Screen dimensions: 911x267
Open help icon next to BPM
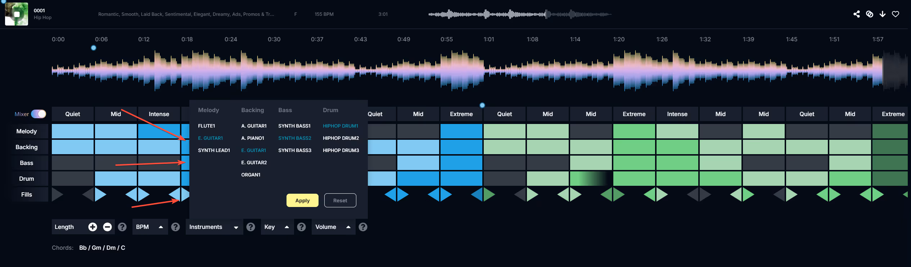point(176,227)
